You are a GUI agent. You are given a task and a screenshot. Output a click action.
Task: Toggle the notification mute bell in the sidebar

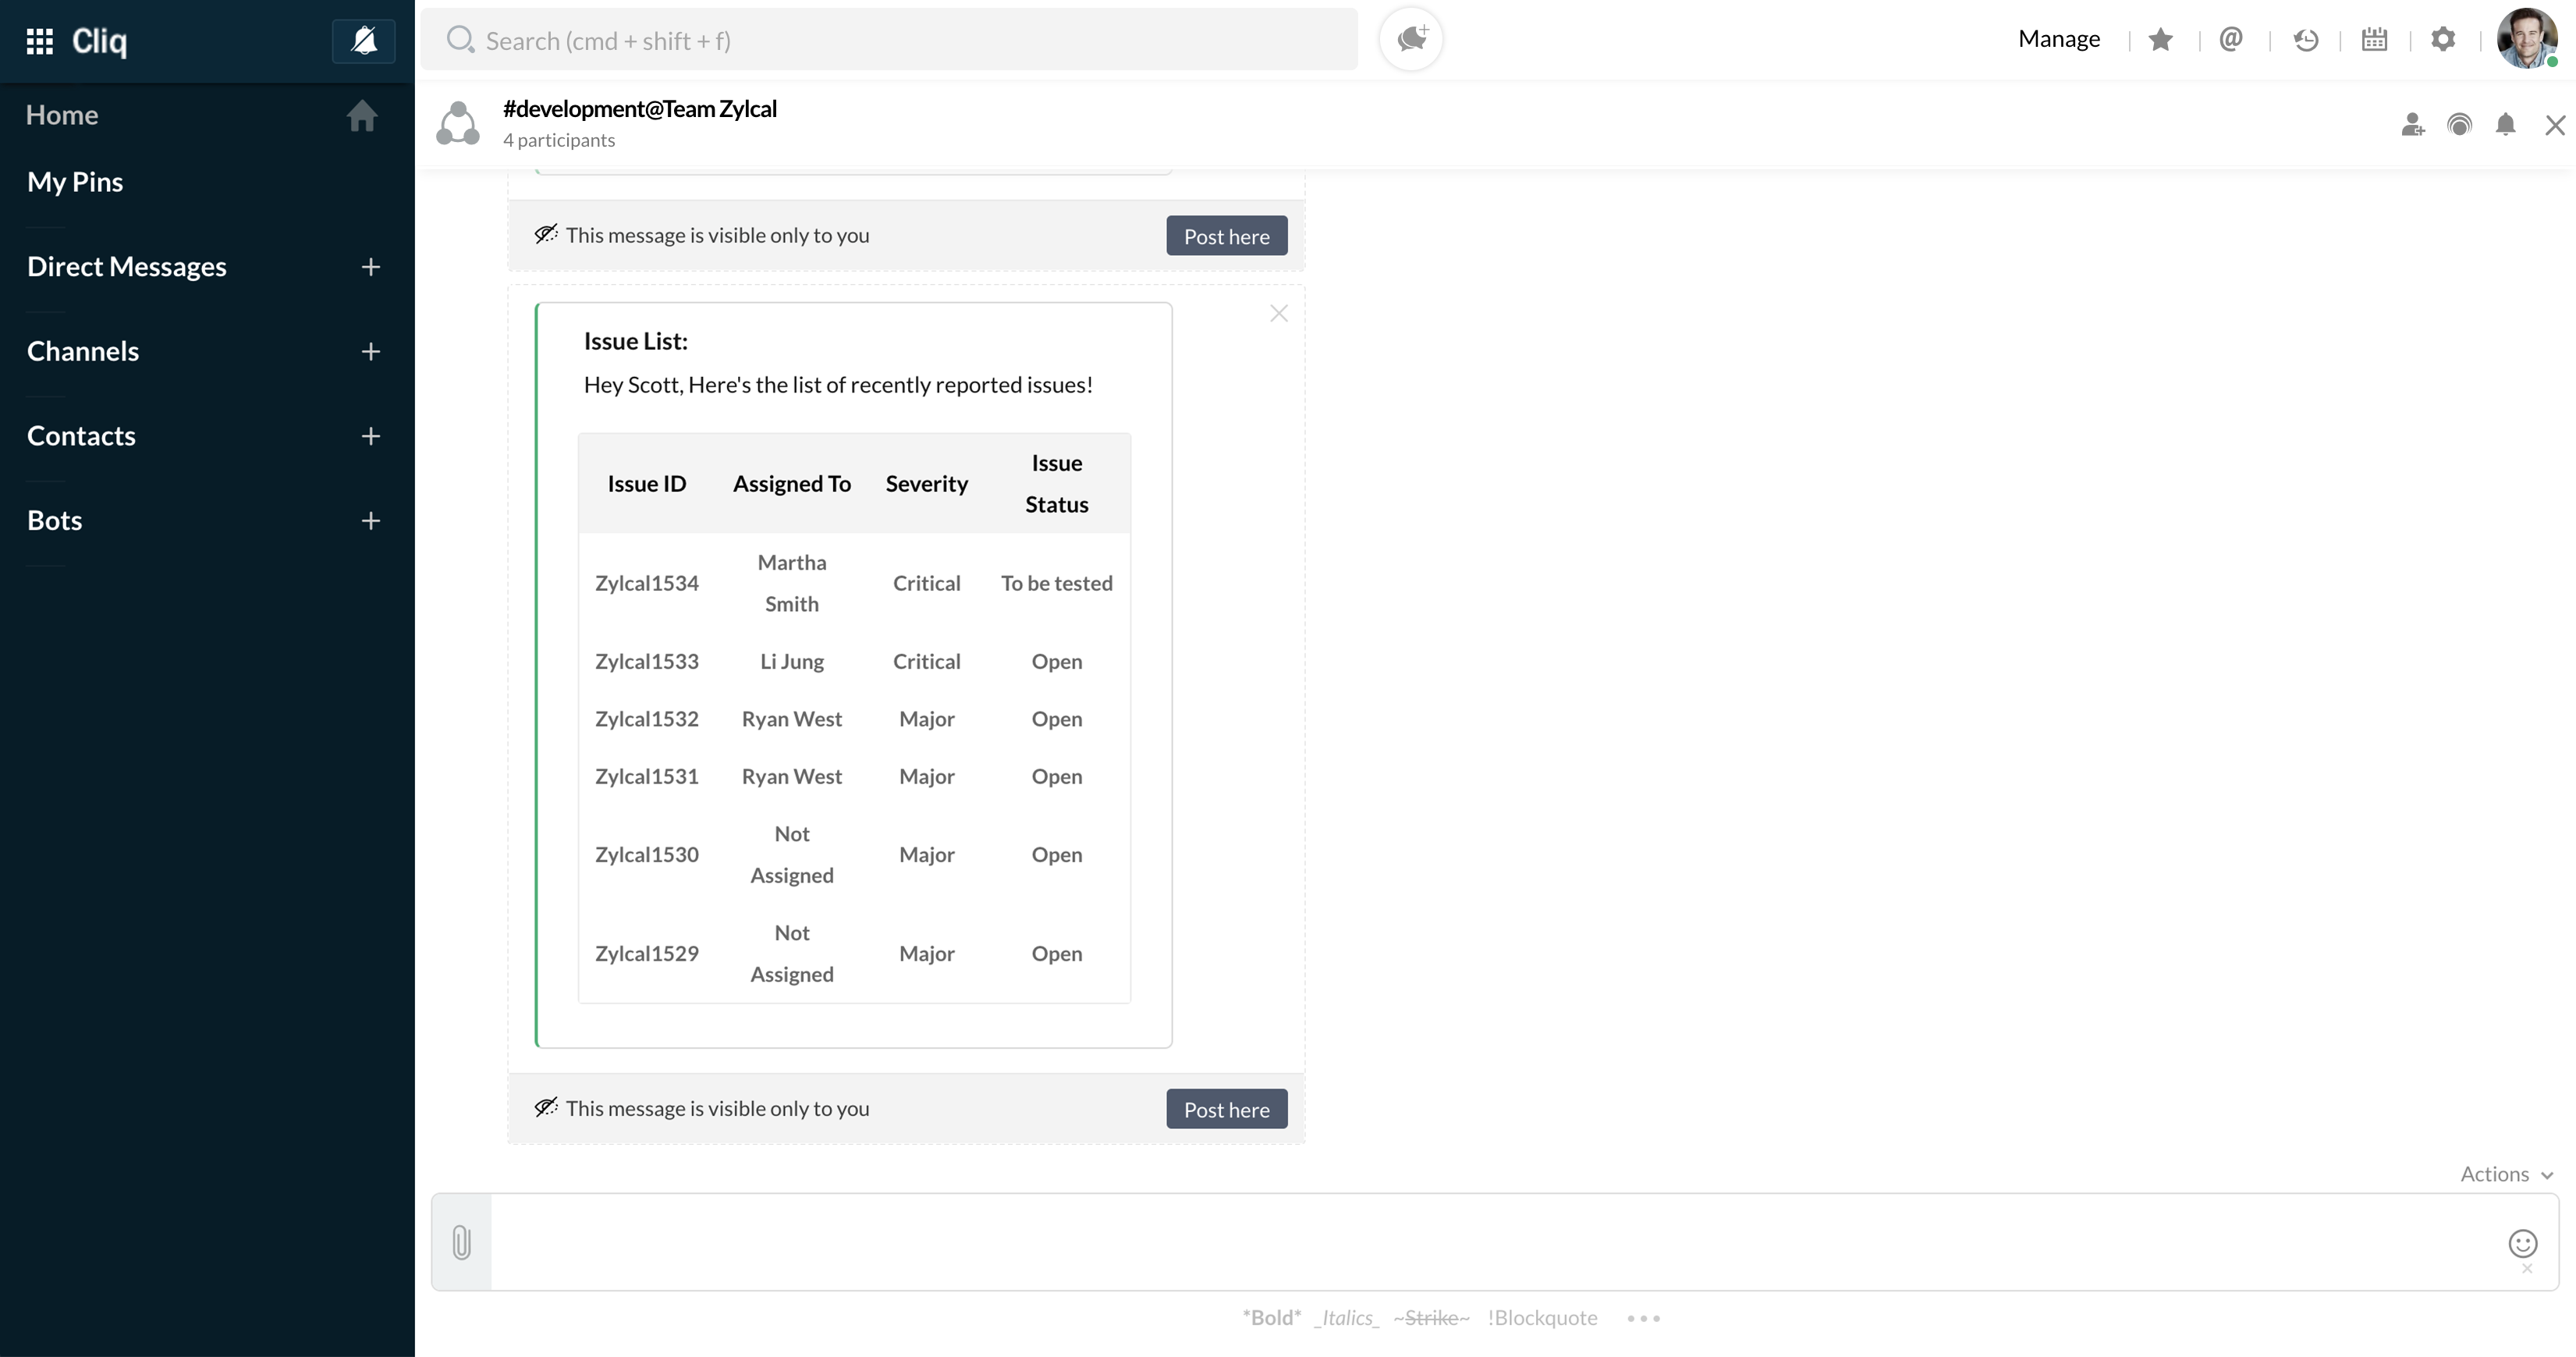(x=364, y=41)
